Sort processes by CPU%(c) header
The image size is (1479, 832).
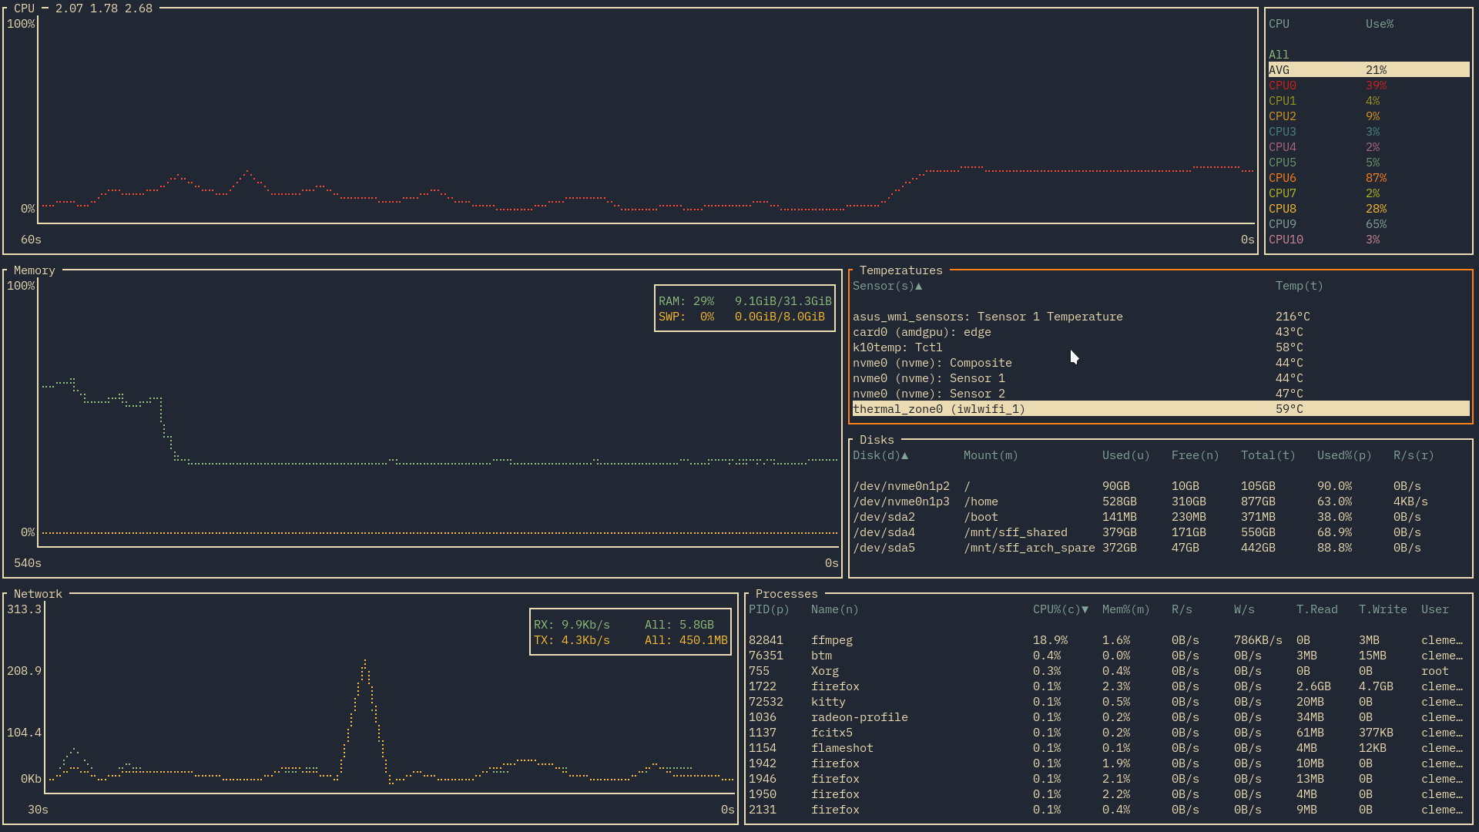coord(1061,609)
